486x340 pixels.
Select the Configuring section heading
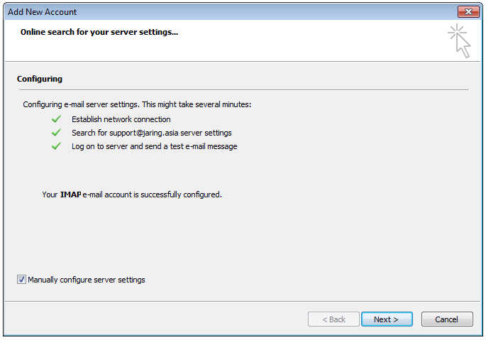point(40,79)
